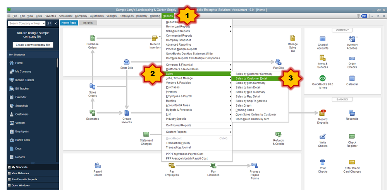Screen dimensions: 387x190
Task: Click the search magnifier icon
Action: coord(49,24)
